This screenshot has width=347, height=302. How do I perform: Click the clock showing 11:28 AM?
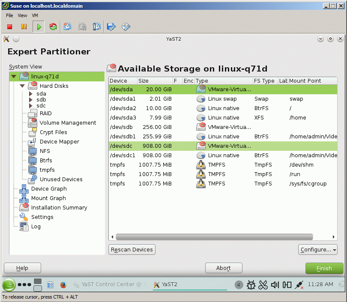pos(320,284)
